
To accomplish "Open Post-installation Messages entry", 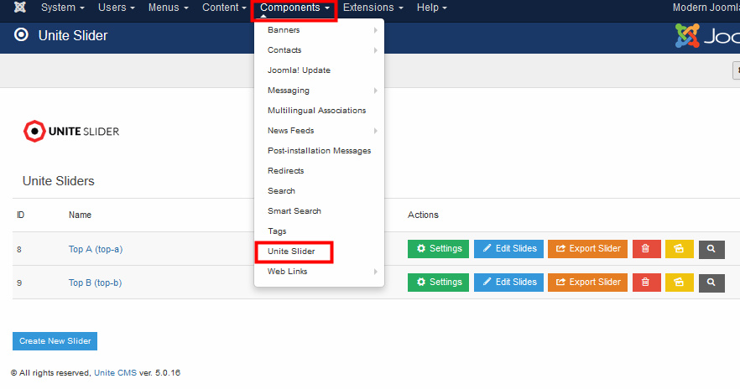I will [x=319, y=150].
